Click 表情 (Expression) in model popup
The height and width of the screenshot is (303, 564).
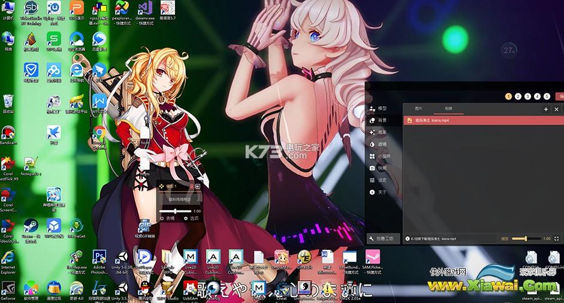coord(167,218)
